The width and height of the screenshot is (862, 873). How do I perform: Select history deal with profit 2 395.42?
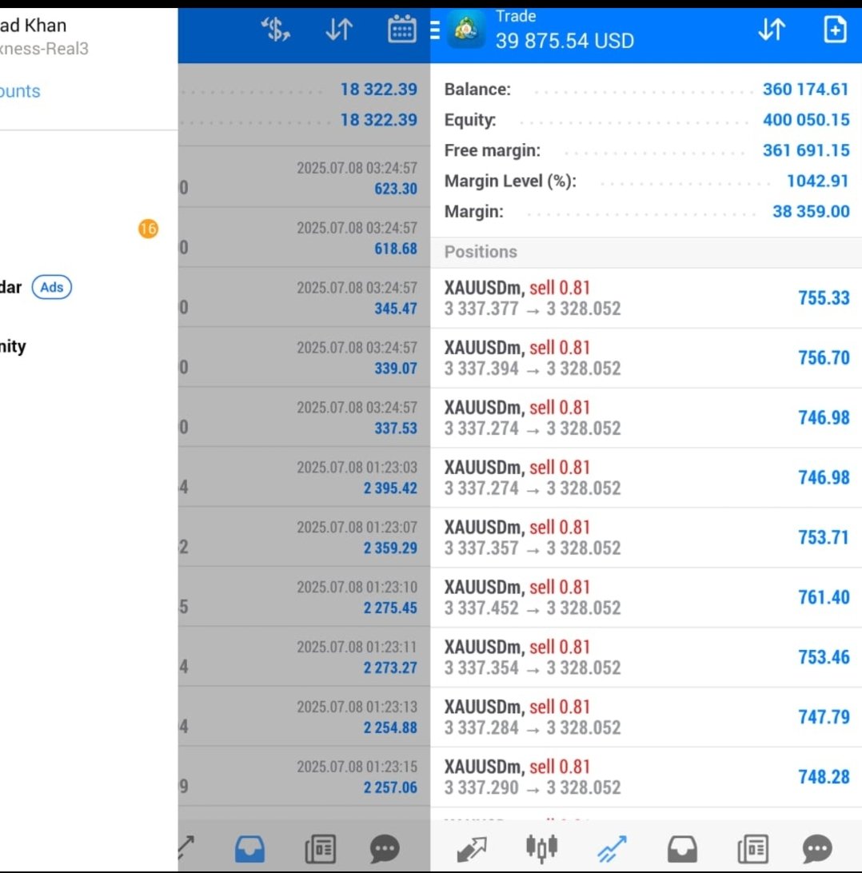point(304,477)
